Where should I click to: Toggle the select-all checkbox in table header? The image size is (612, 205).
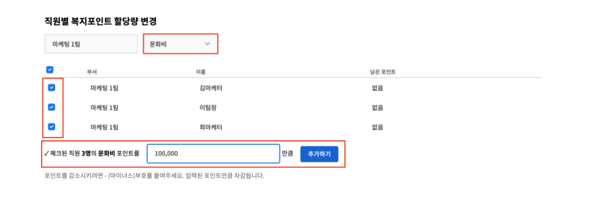(50, 70)
